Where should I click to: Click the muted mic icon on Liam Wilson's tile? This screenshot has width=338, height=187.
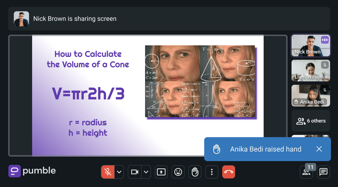click(x=325, y=65)
